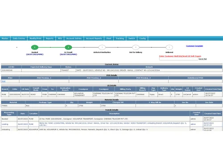The width and height of the screenshot is (223, 167).
Task: Click the Description header in Transit Details
Action: pos(114,114)
